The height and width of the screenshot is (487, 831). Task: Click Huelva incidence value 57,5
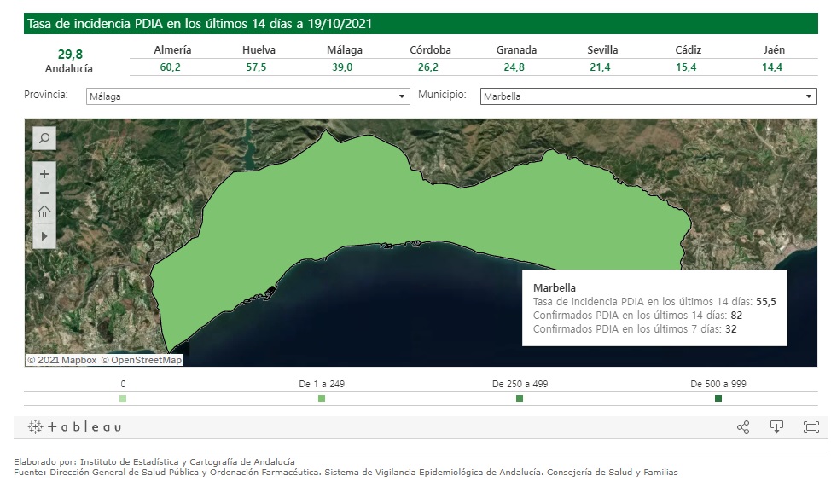coord(256,67)
